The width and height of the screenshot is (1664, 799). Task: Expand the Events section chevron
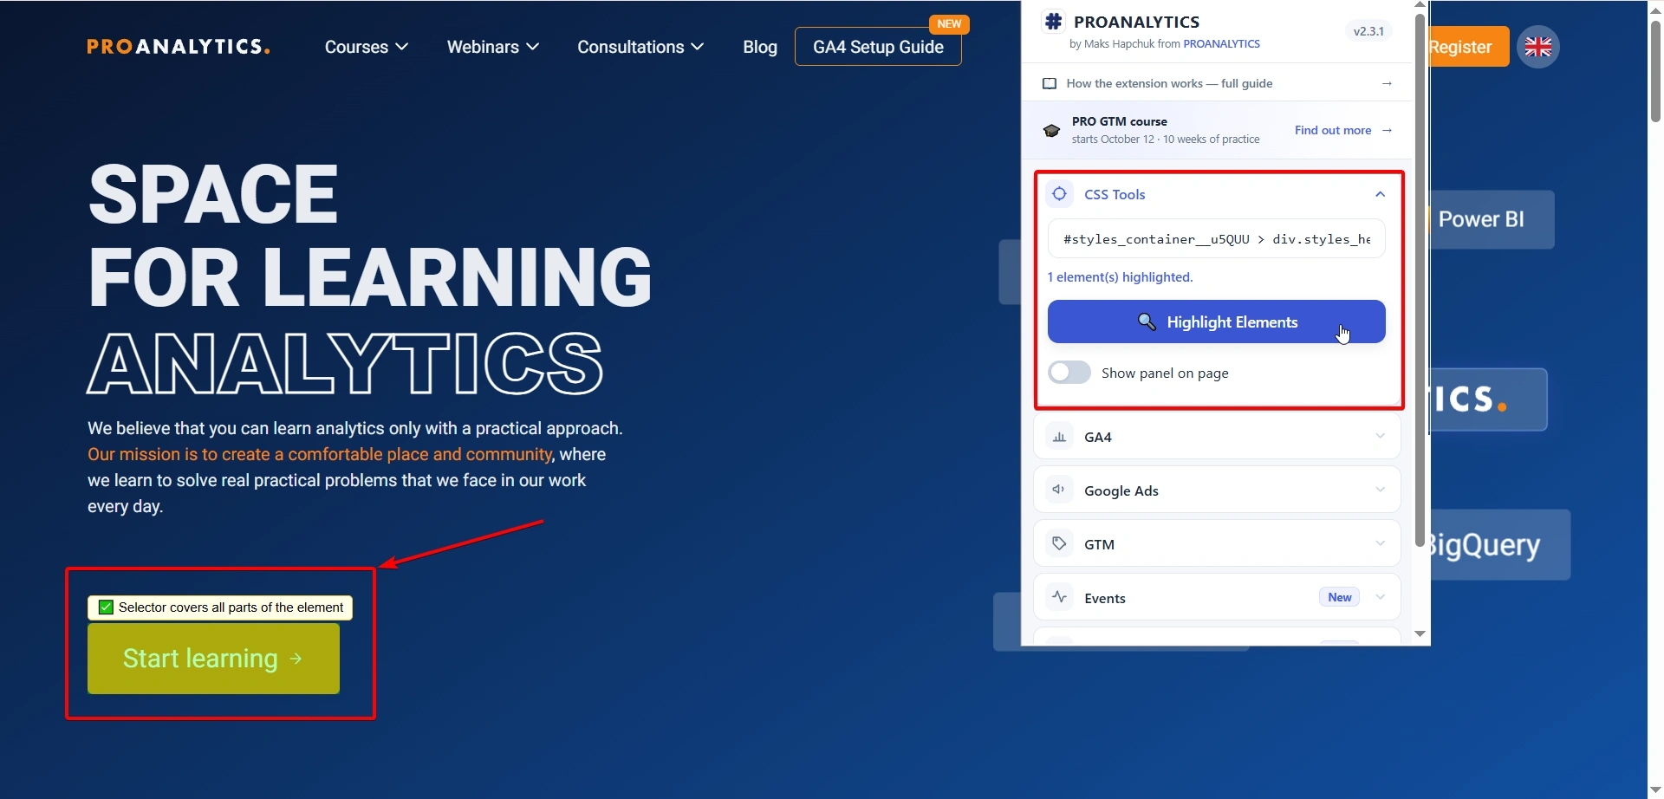[1380, 597]
